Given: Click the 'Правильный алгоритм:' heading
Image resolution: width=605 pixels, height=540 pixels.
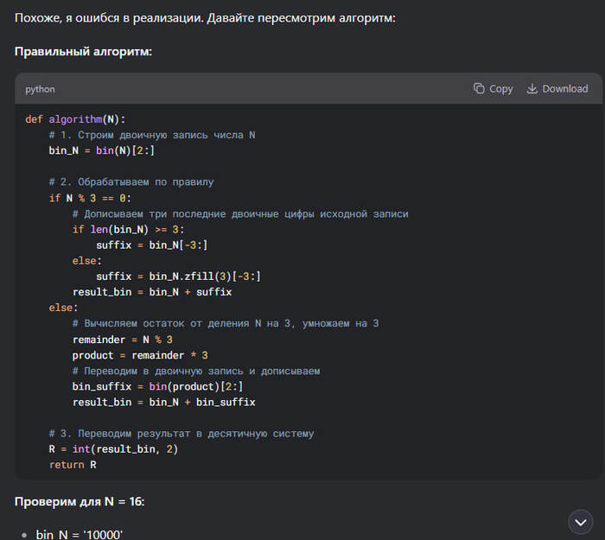Looking at the screenshot, I should pos(83,52).
